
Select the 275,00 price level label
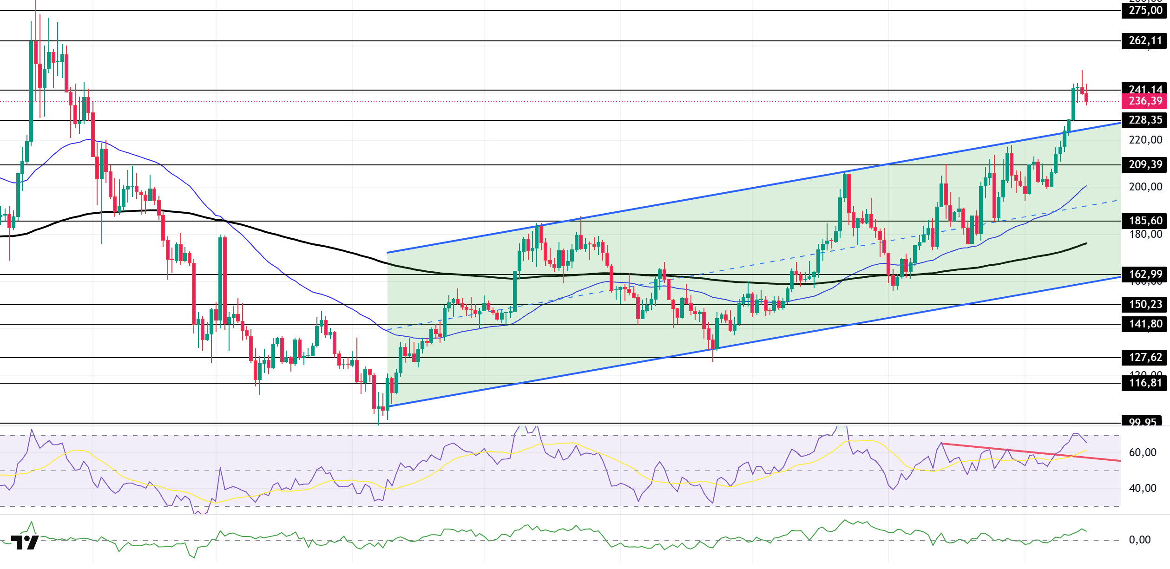[1145, 11]
